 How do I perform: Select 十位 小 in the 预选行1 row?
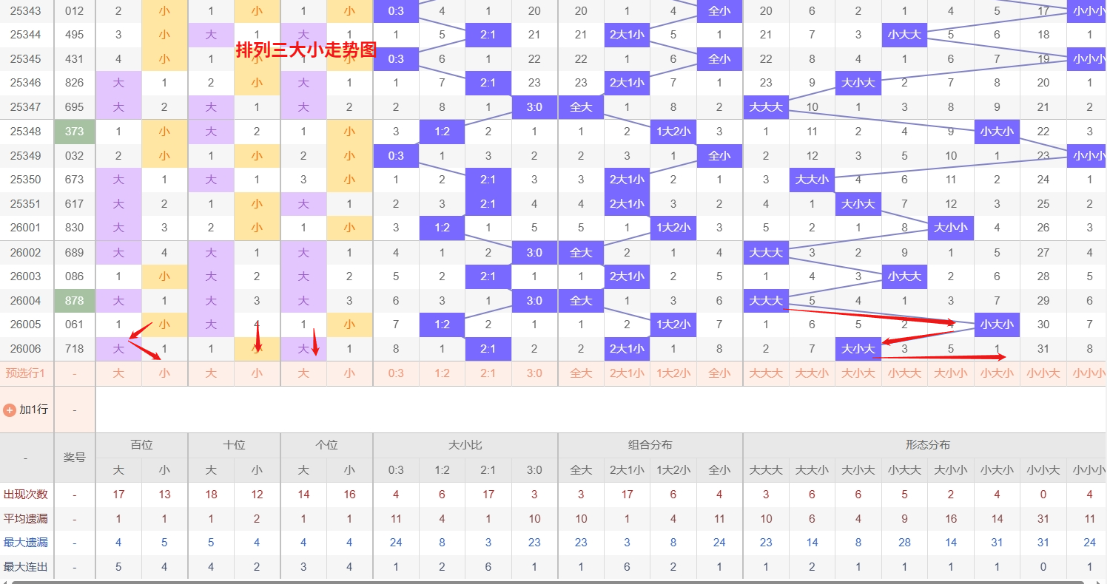257,373
